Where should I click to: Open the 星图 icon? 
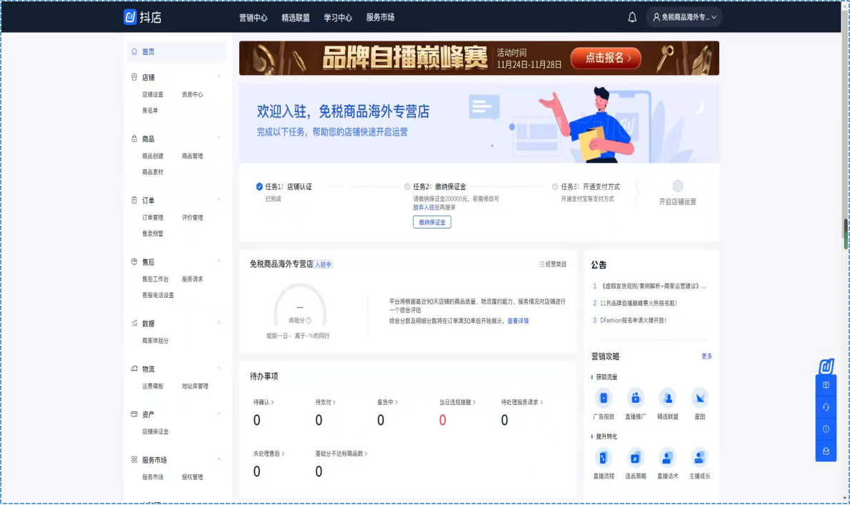pos(699,398)
